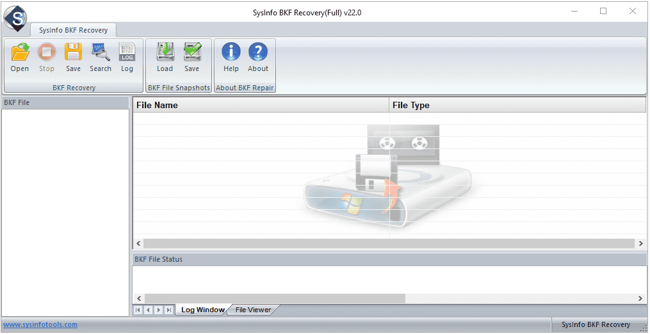Select the SysInfo BKF Recovery ribbon tab
Viewport: 650px width, 334px height.
click(x=74, y=30)
